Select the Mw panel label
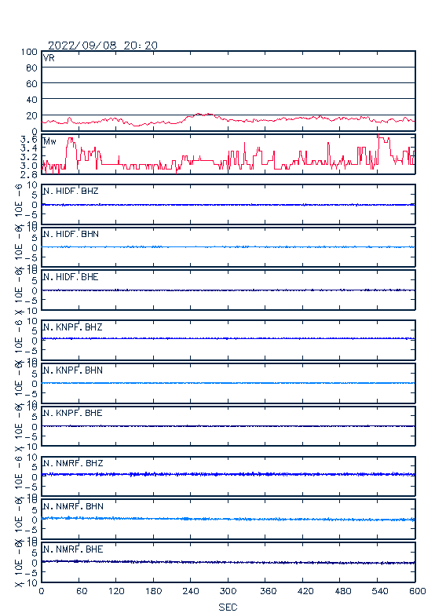The image size is (435, 613). [x=49, y=141]
